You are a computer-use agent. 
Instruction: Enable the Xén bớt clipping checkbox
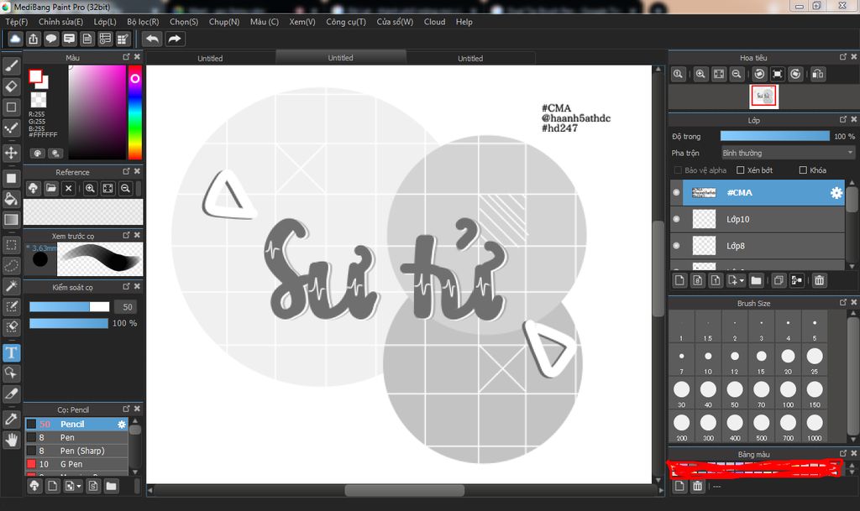click(x=741, y=170)
